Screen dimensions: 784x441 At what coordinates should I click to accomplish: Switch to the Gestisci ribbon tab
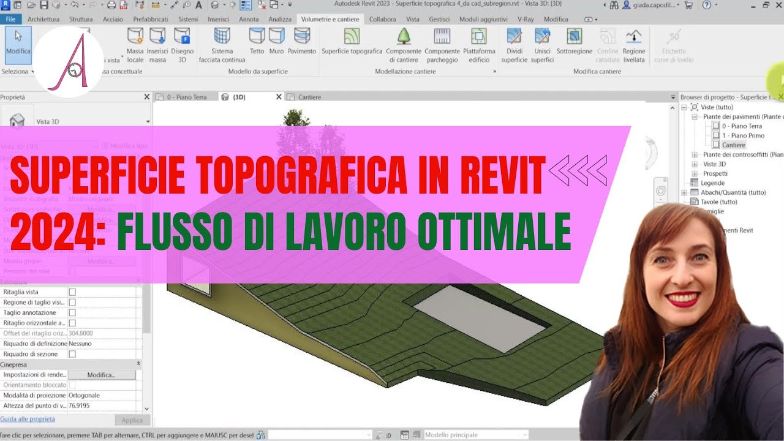coord(439,19)
